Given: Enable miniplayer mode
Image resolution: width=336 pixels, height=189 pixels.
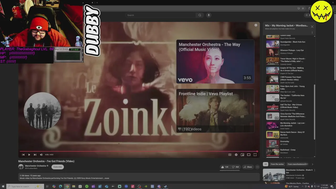Looking at the screenshot, I should 242,155.
